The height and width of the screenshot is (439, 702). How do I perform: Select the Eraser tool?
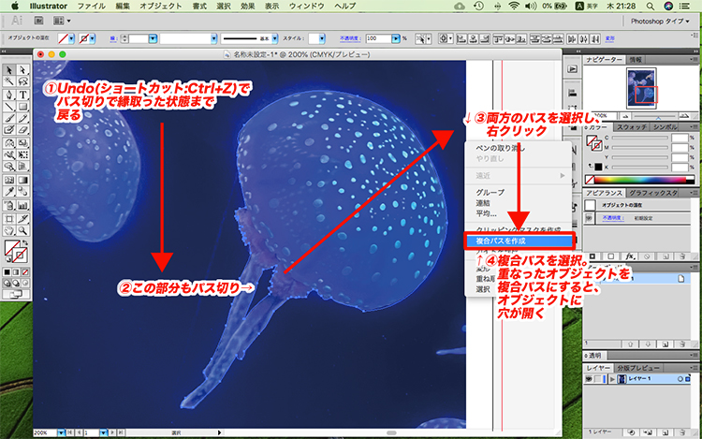(x=22, y=130)
